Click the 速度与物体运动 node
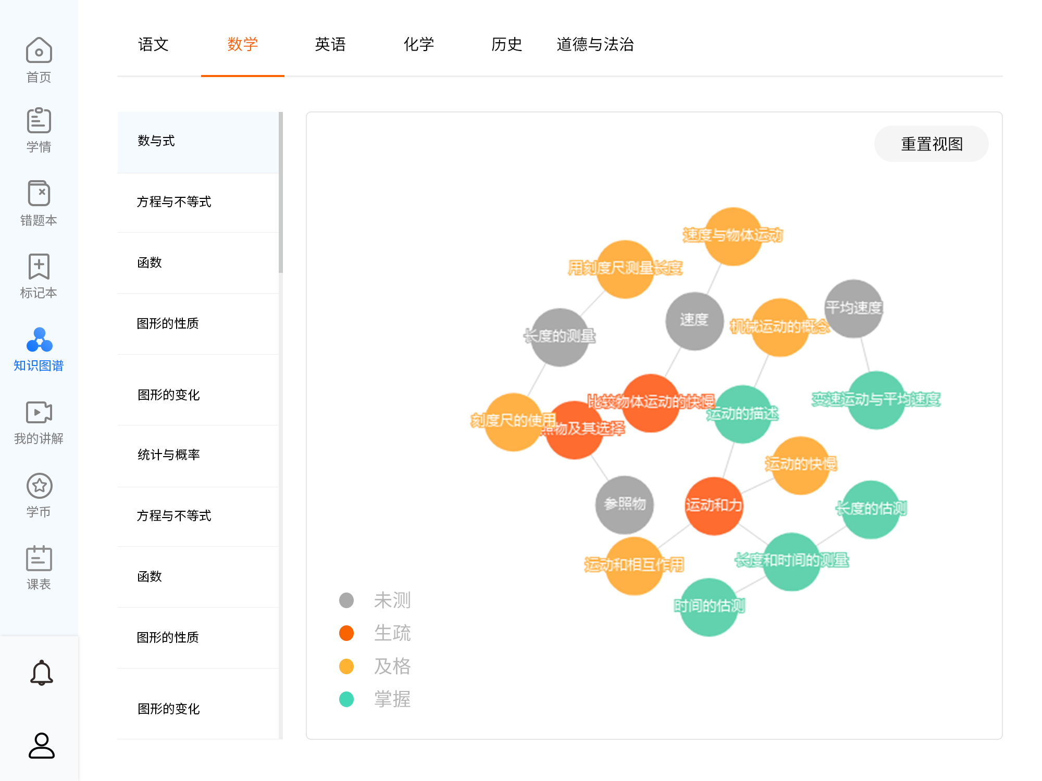This screenshot has width=1042, height=781. [x=733, y=236]
